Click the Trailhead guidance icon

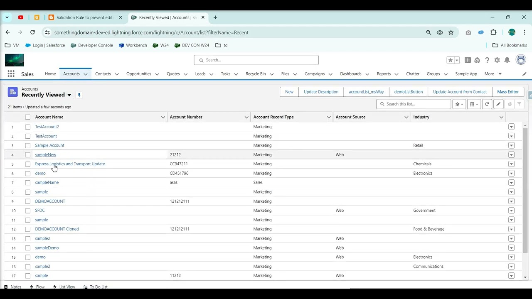(x=477, y=60)
